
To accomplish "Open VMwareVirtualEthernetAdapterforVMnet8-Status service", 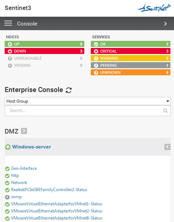I will tap(57, 218).
